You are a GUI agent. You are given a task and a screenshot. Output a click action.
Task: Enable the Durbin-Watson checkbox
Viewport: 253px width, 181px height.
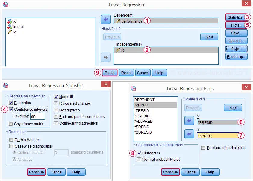pyautogui.click(x=11, y=140)
